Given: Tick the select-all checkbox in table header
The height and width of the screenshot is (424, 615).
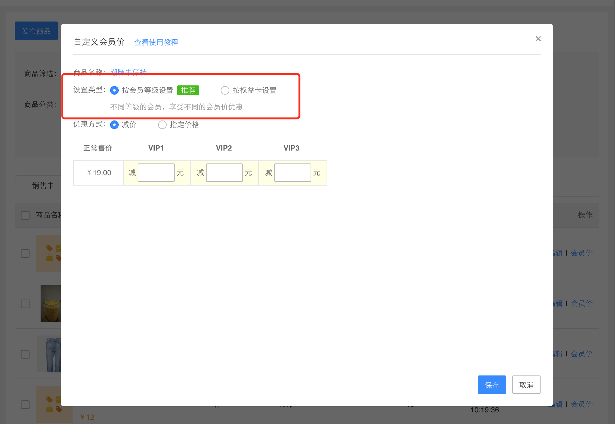Looking at the screenshot, I should [x=25, y=215].
